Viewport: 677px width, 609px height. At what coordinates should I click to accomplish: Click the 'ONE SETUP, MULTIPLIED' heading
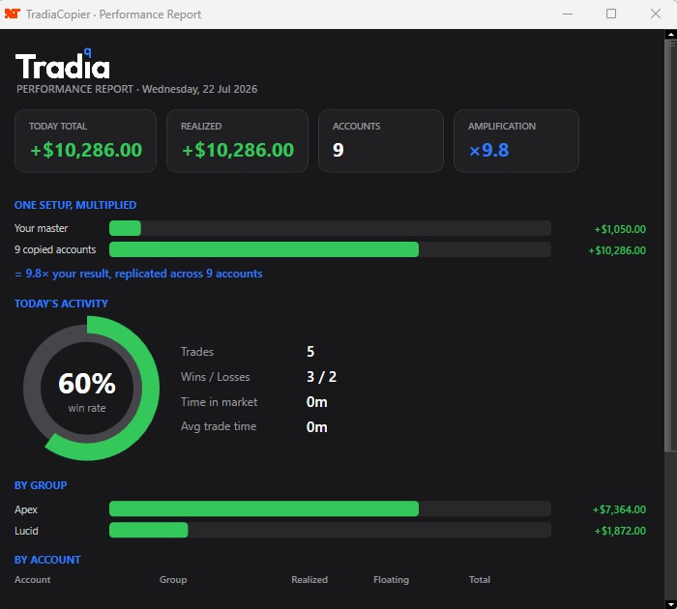coord(75,205)
